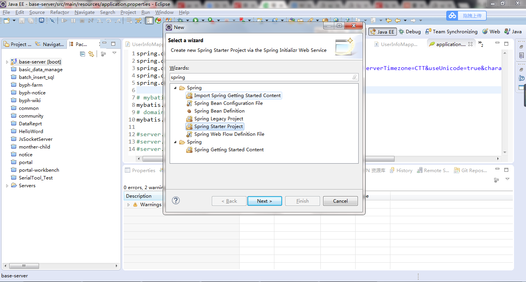Click the Debug bug toolbar icon
The width and height of the screenshot is (526, 282).
pyautogui.click(x=180, y=20)
